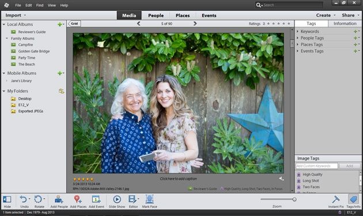Click the Add Places pin icon
This screenshot has width=363, height=216.
click(x=78, y=199)
